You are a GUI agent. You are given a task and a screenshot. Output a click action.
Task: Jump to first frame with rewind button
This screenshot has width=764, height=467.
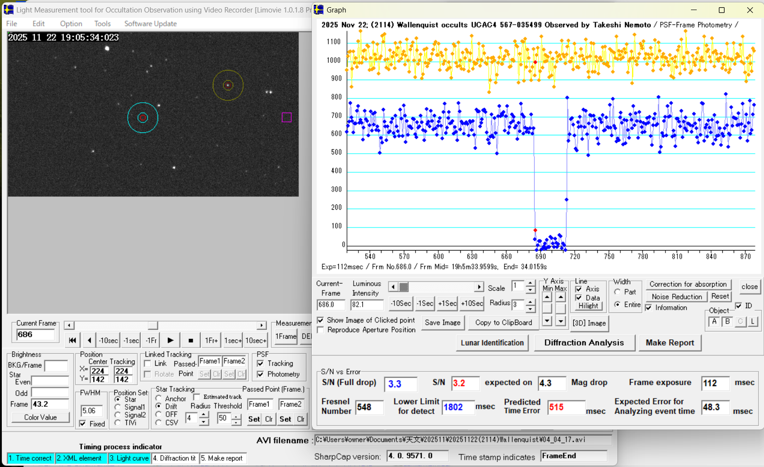[72, 340]
